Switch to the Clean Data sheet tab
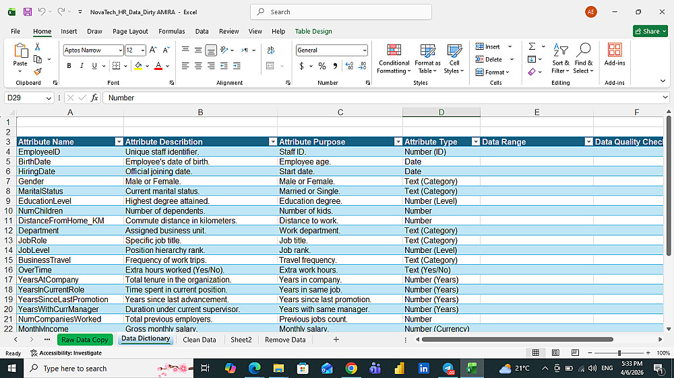This screenshot has height=378, width=674. (x=200, y=340)
